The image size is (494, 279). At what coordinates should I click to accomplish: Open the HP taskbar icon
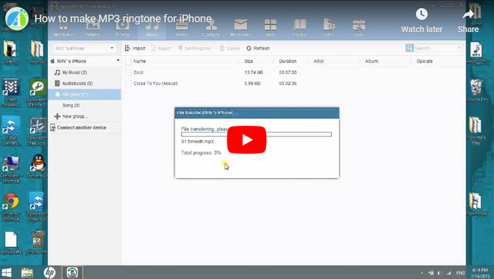pyautogui.click(x=49, y=272)
